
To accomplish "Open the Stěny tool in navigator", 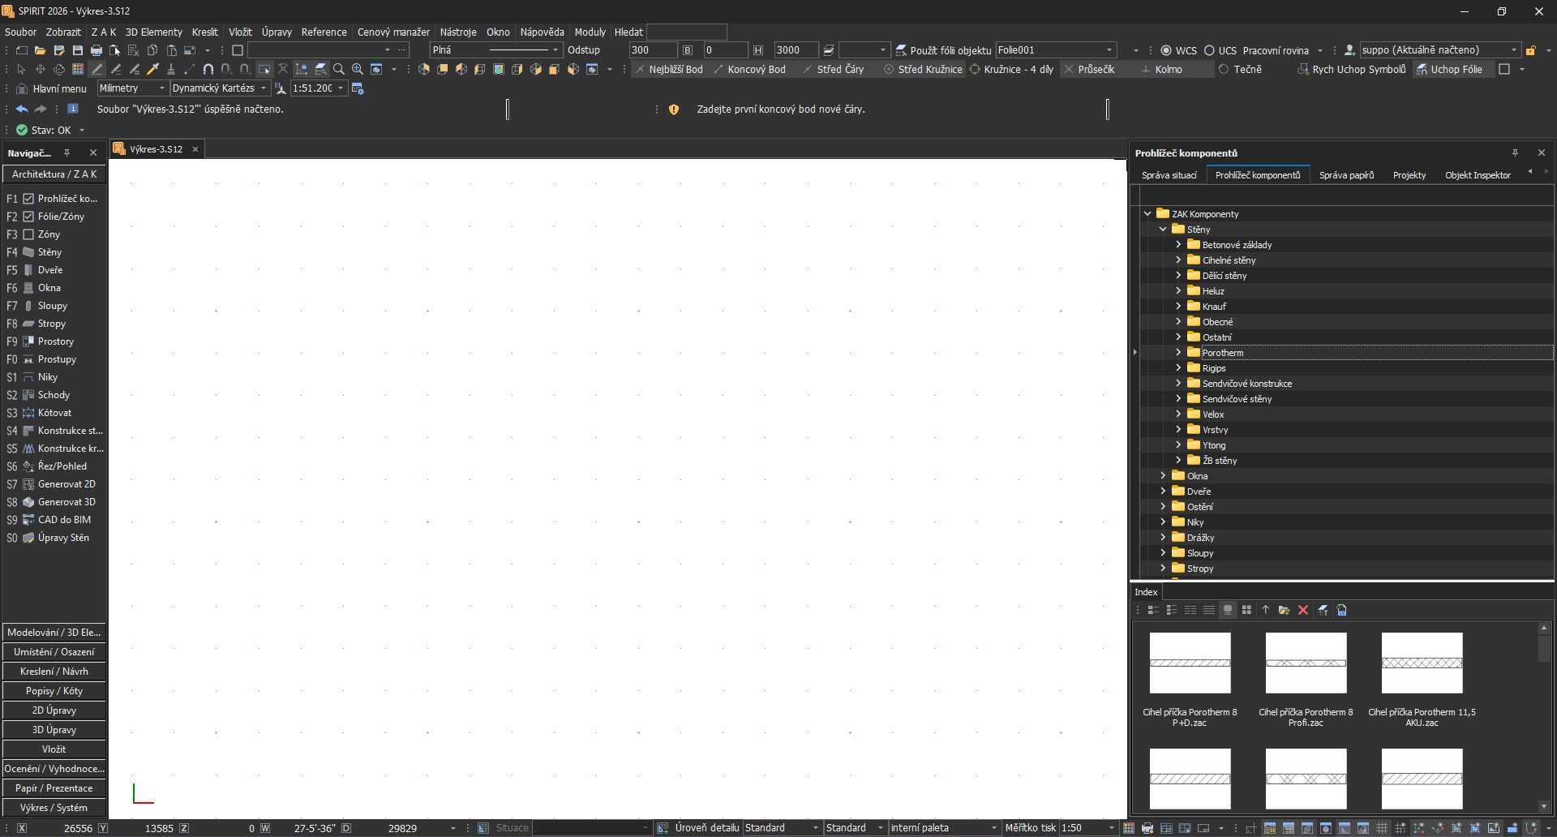I will coord(49,252).
